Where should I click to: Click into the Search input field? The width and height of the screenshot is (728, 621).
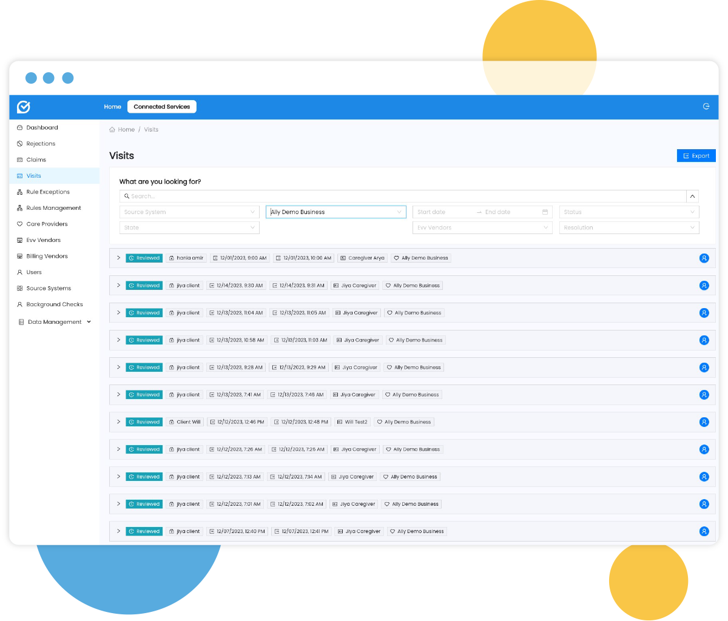(400, 196)
